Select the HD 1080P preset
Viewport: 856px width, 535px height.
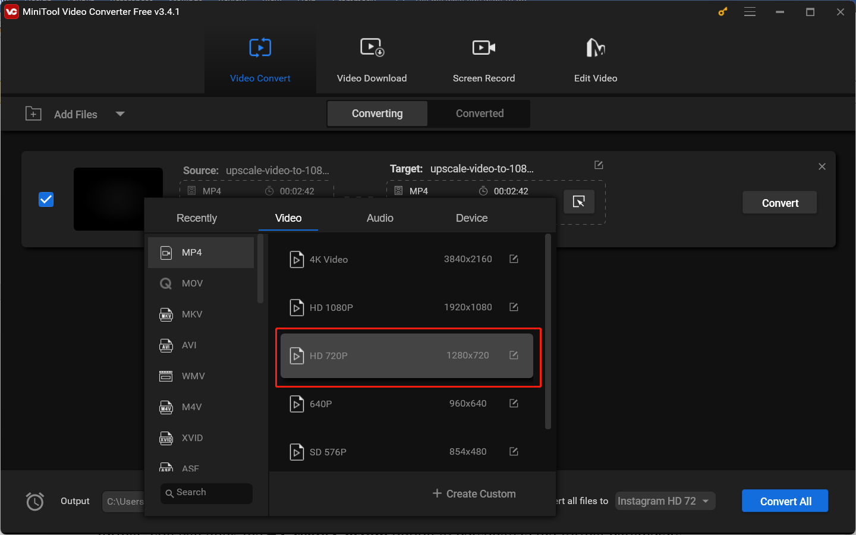(x=407, y=307)
